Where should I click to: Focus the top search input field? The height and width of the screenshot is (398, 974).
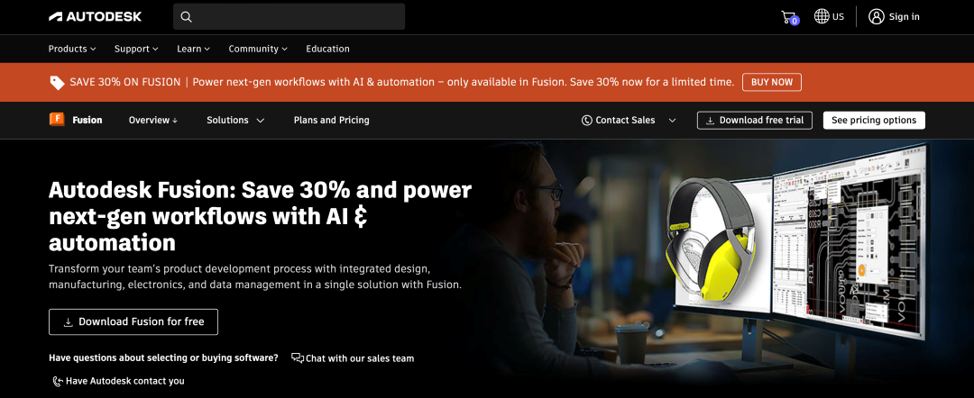tap(289, 17)
